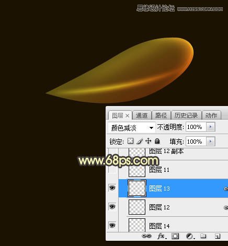Toggle lock transparent pixels icon
Viewport: 228px width, 246px height.
pyautogui.click(x=130, y=141)
